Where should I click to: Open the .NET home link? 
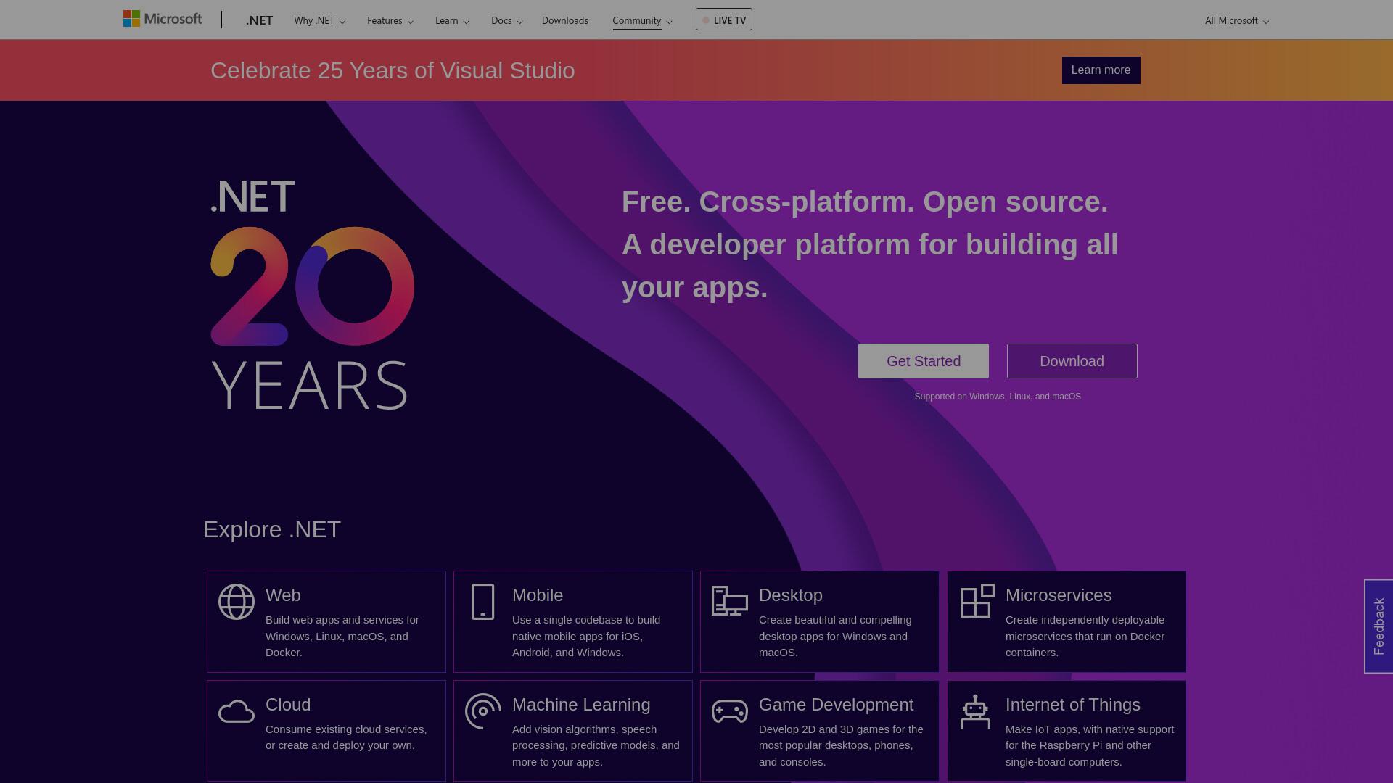[259, 20]
